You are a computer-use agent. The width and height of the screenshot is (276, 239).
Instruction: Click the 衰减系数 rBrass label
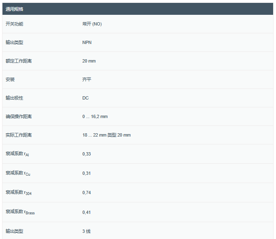pos(20,212)
